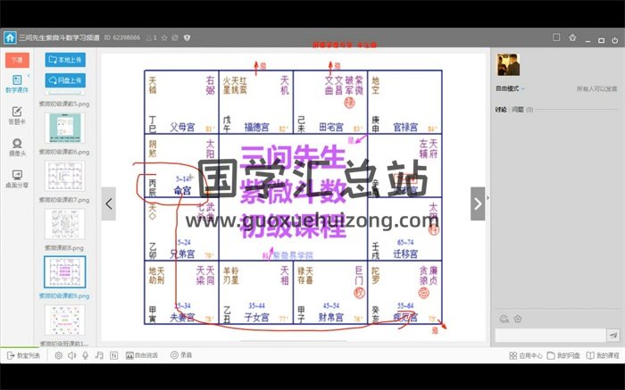This screenshot has width=625, height=390.
Task: Click the 财帛宫 cell in the chart
Action: pos(330,293)
